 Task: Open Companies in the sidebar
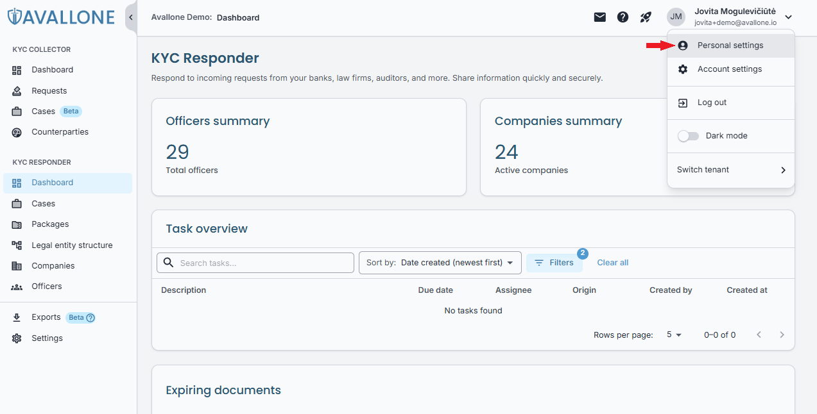point(68,266)
